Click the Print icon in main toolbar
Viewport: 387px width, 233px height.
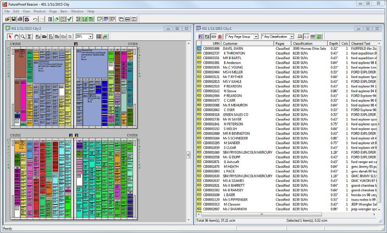[20, 19]
